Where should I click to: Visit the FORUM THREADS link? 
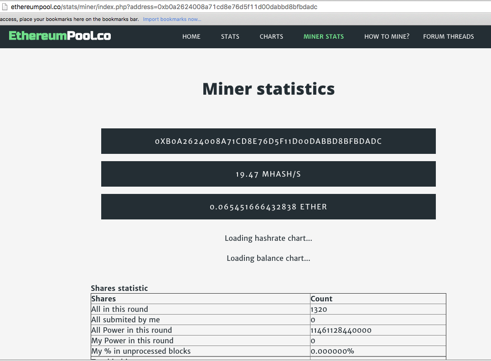click(x=449, y=36)
